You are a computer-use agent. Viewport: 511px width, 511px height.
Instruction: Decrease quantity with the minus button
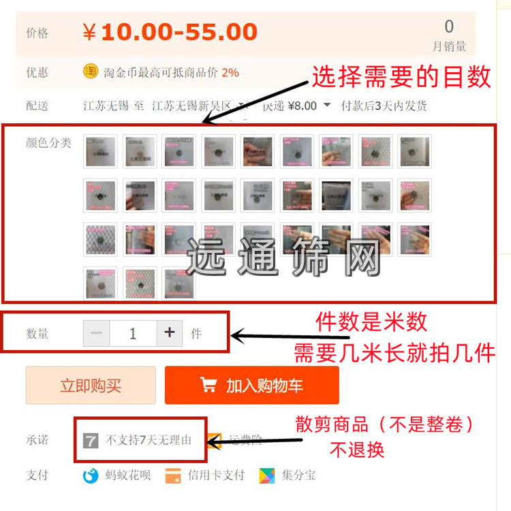(x=97, y=333)
